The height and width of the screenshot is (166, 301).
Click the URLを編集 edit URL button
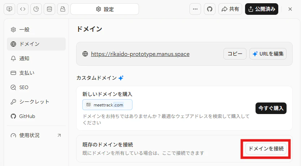[x=268, y=54]
